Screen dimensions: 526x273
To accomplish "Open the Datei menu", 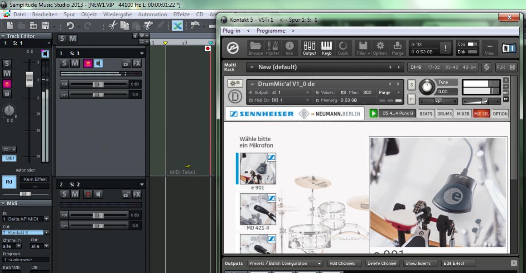I will 19,14.
